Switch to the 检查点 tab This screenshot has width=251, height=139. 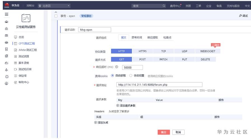click(167, 38)
